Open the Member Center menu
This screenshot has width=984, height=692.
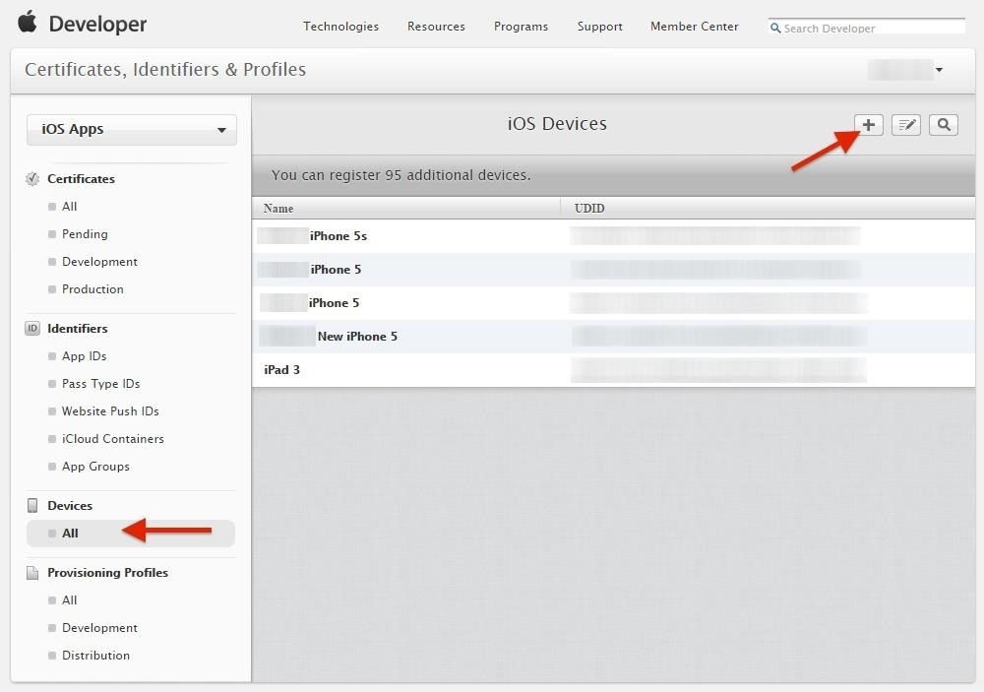pyautogui.click(x=694, y=27)
